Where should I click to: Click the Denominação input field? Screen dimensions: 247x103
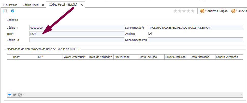click(196, 28)
